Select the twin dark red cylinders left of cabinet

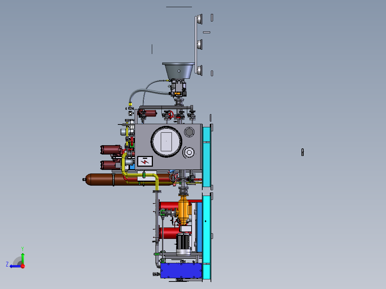click(x=111, y=157)
